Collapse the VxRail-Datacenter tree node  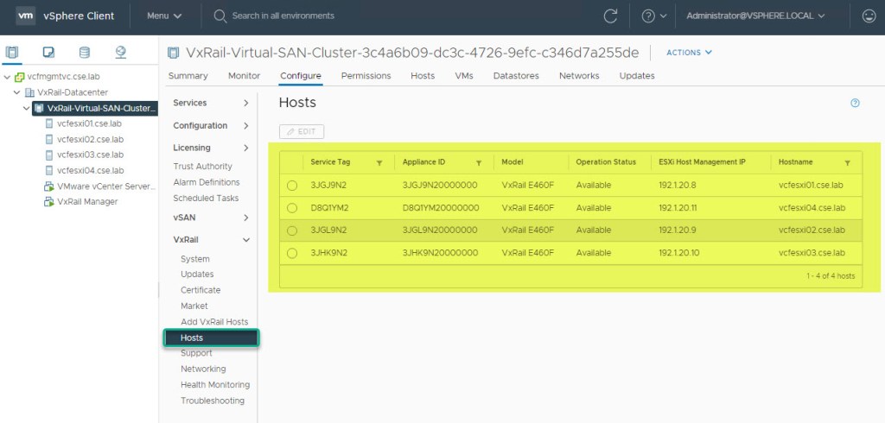pos(18,92)
